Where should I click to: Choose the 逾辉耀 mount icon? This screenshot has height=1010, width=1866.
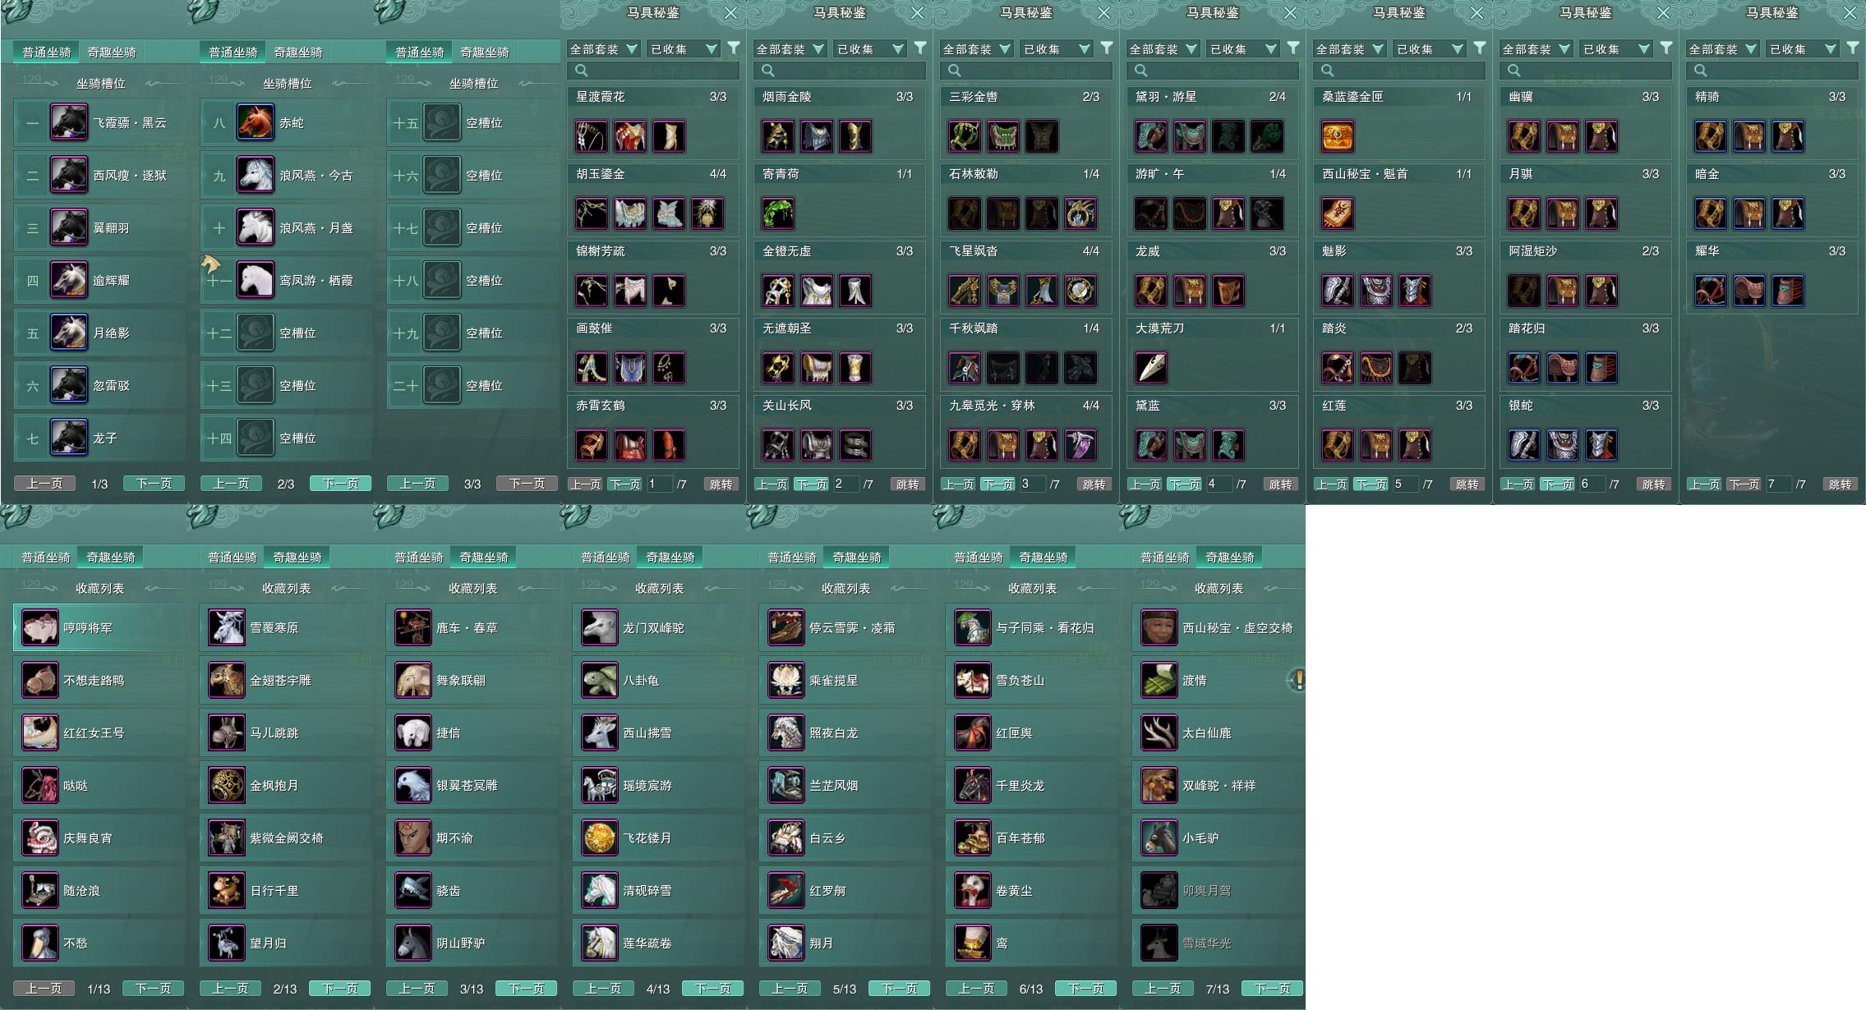69,280
